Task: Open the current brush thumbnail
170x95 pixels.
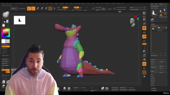Action: click(x=6, y=15)
